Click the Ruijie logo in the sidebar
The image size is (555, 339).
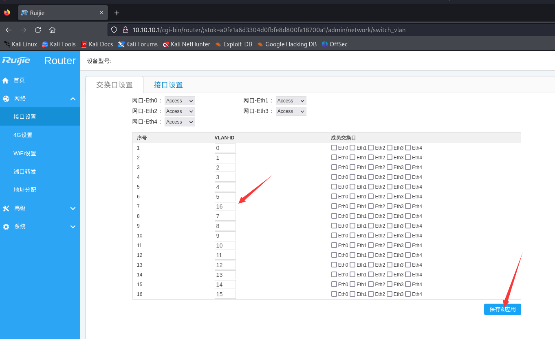[x=16, y=61]
